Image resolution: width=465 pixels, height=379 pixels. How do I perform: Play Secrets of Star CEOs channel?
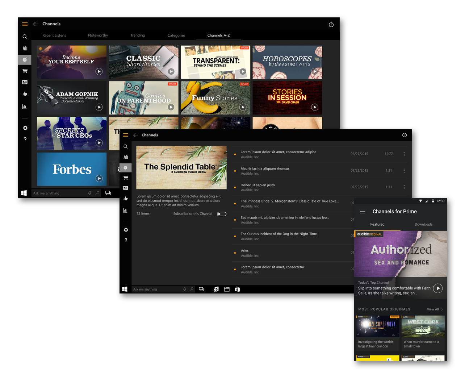click(99, 143)
